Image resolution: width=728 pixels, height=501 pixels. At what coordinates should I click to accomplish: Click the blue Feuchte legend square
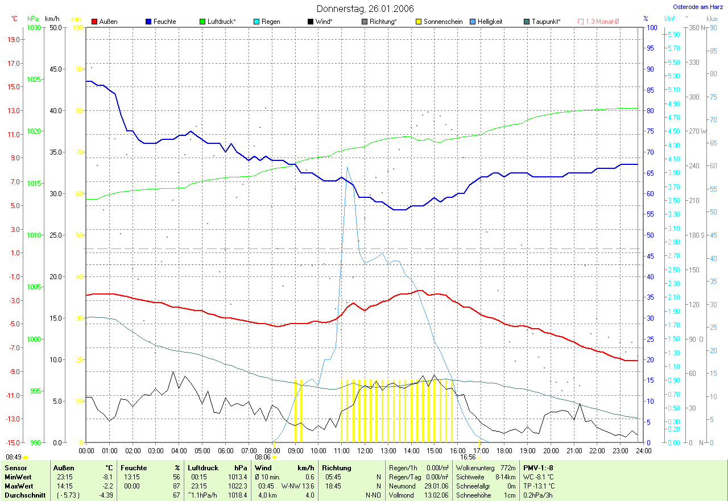click(x=148, y=22)
